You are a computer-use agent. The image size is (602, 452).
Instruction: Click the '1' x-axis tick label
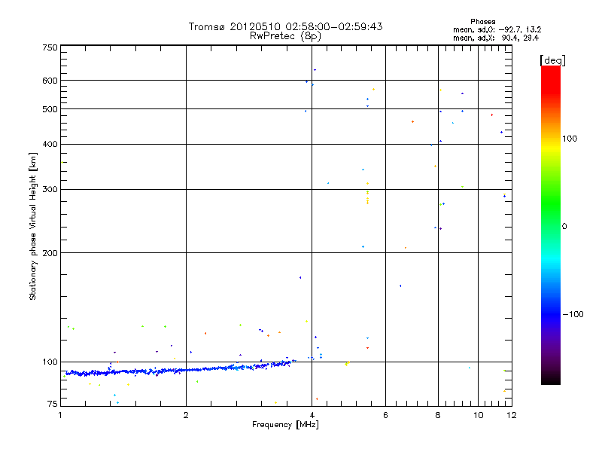coord(60,415)
